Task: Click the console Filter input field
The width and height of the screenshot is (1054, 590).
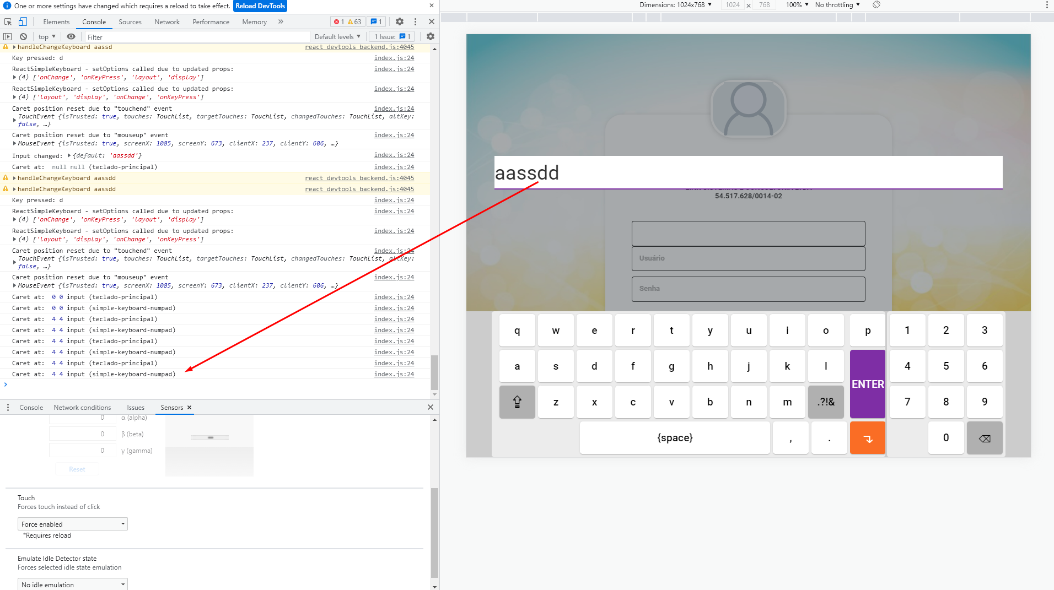Action: [165, 36]
